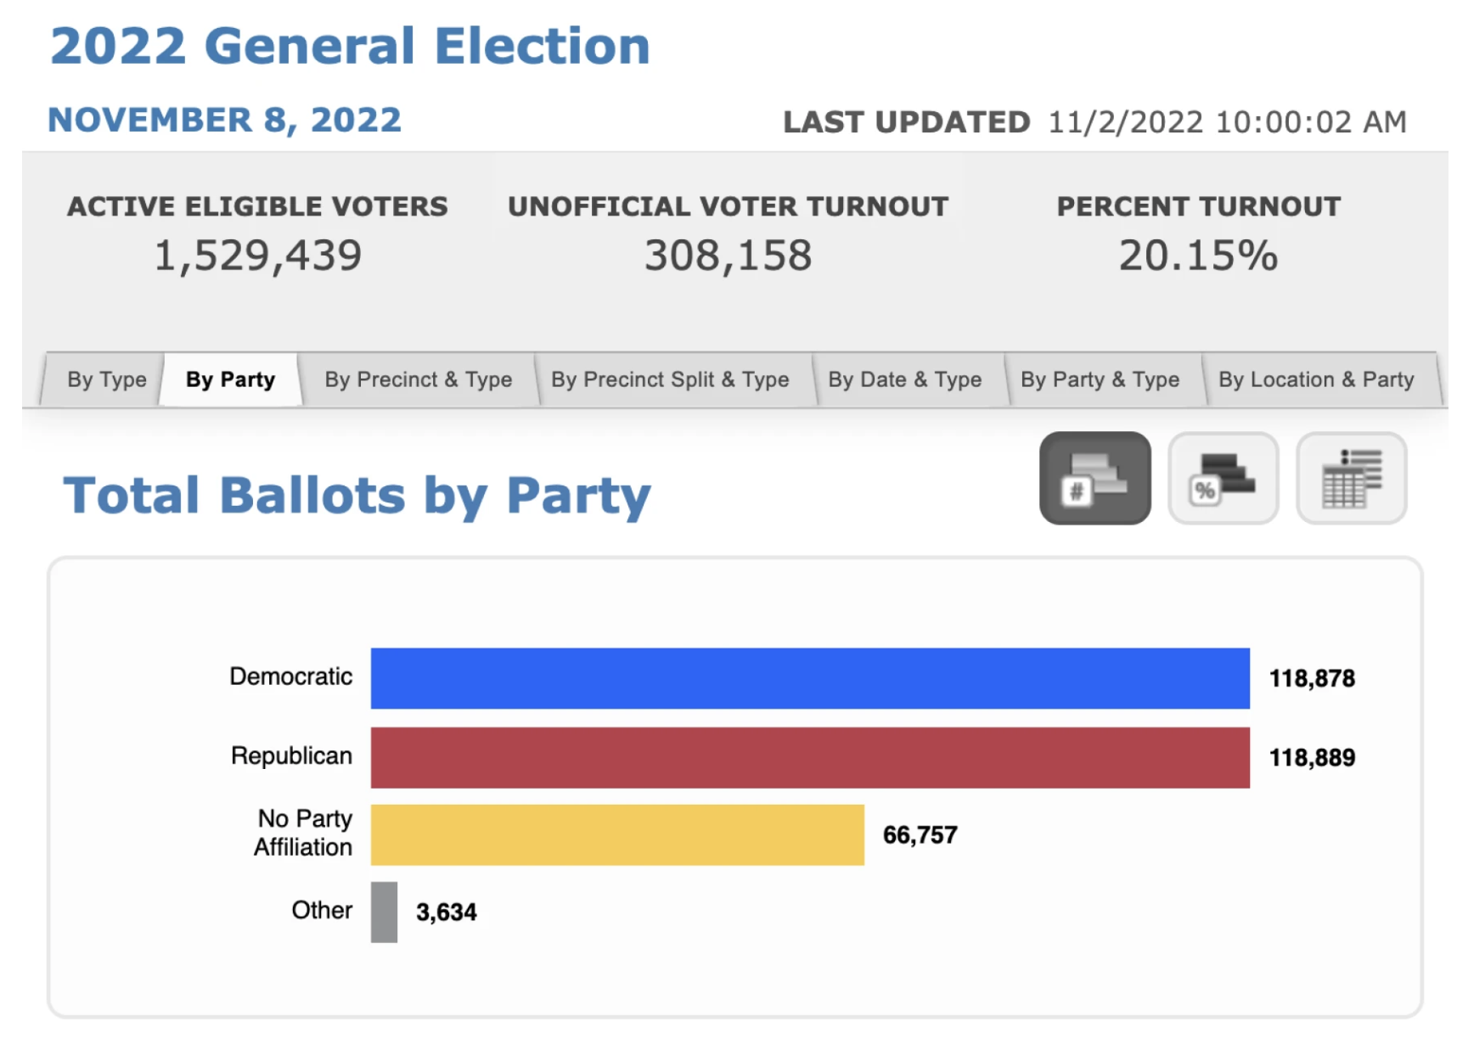Open the By Date & Type tab

point(905,379)
